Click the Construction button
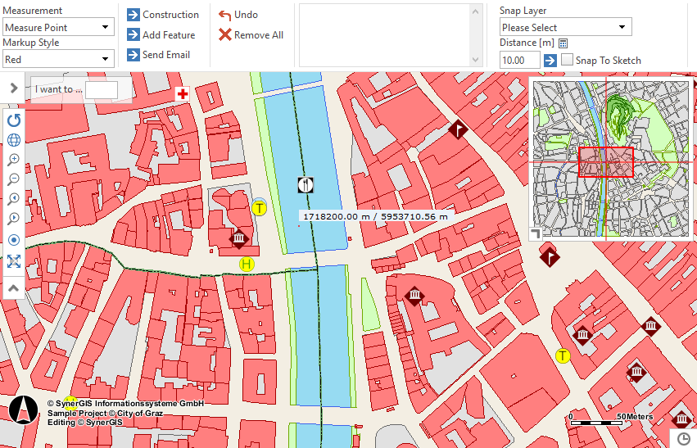 coord(162,15)
